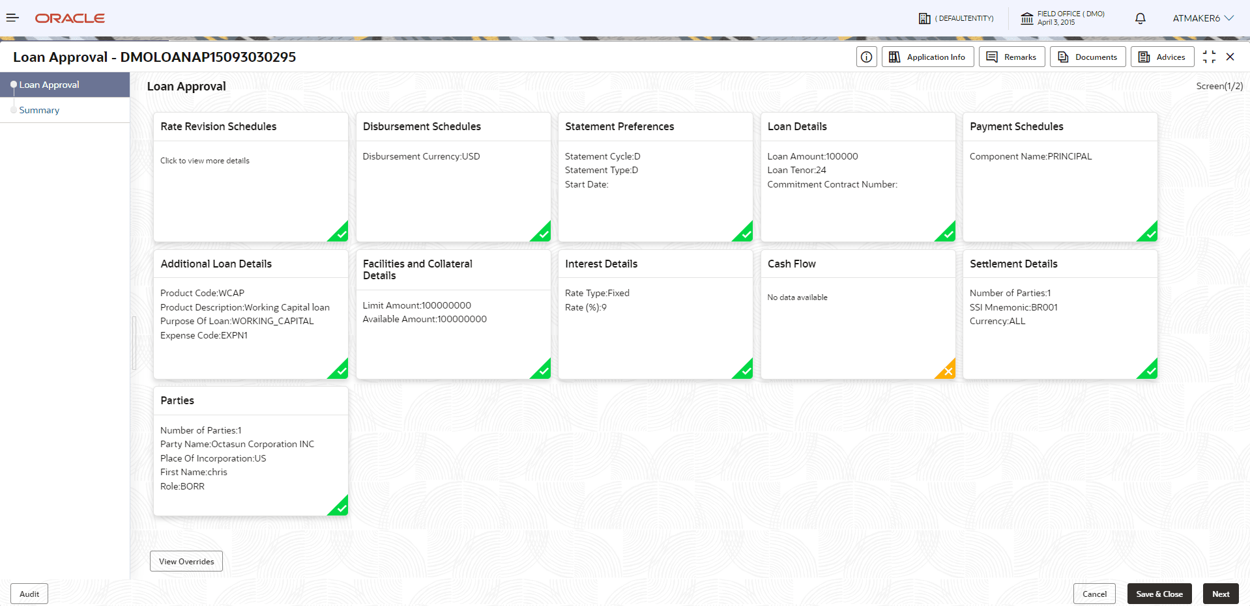Click Payment Schedules green check badge
The width and height of the screenshot is (1250, 606).
click(1150, 234)
